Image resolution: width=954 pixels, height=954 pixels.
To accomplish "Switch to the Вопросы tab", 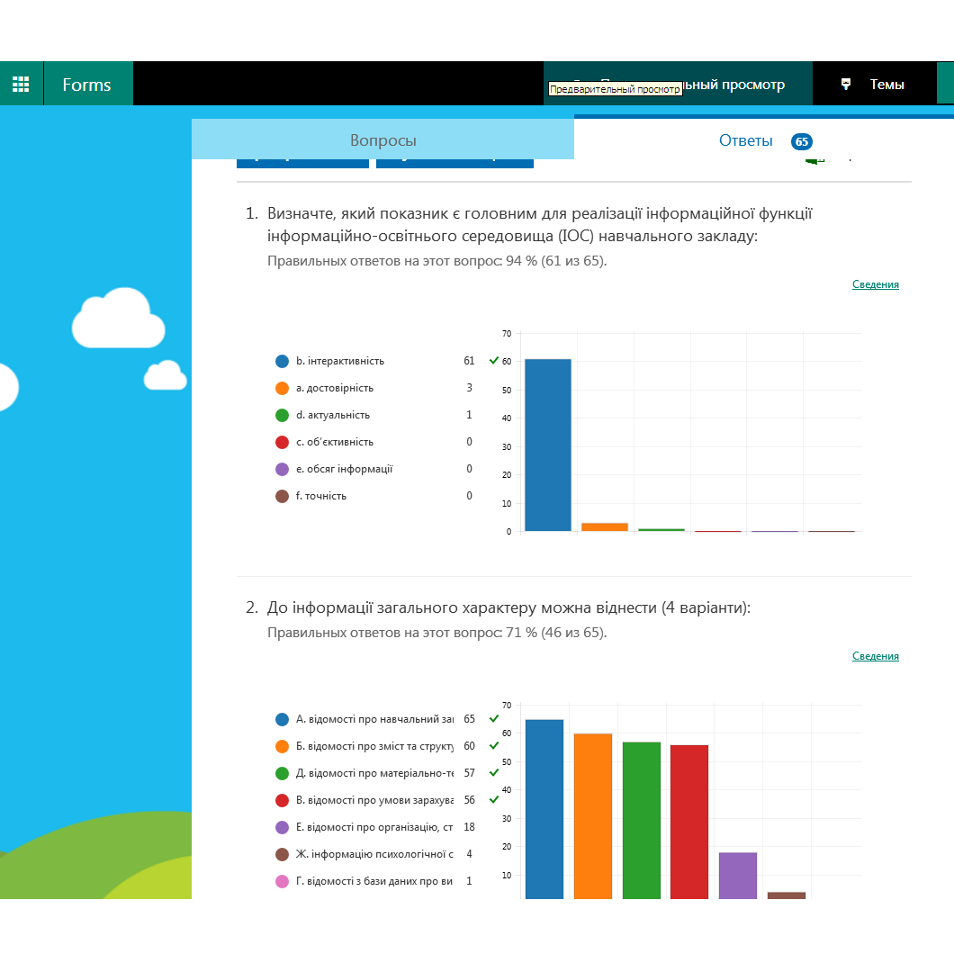I will [x=382, y=139].
